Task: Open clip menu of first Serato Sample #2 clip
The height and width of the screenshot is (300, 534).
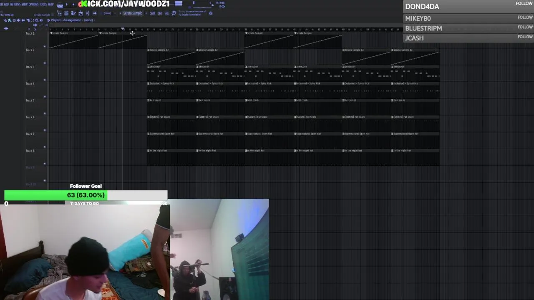Action: tap(149, 50)
